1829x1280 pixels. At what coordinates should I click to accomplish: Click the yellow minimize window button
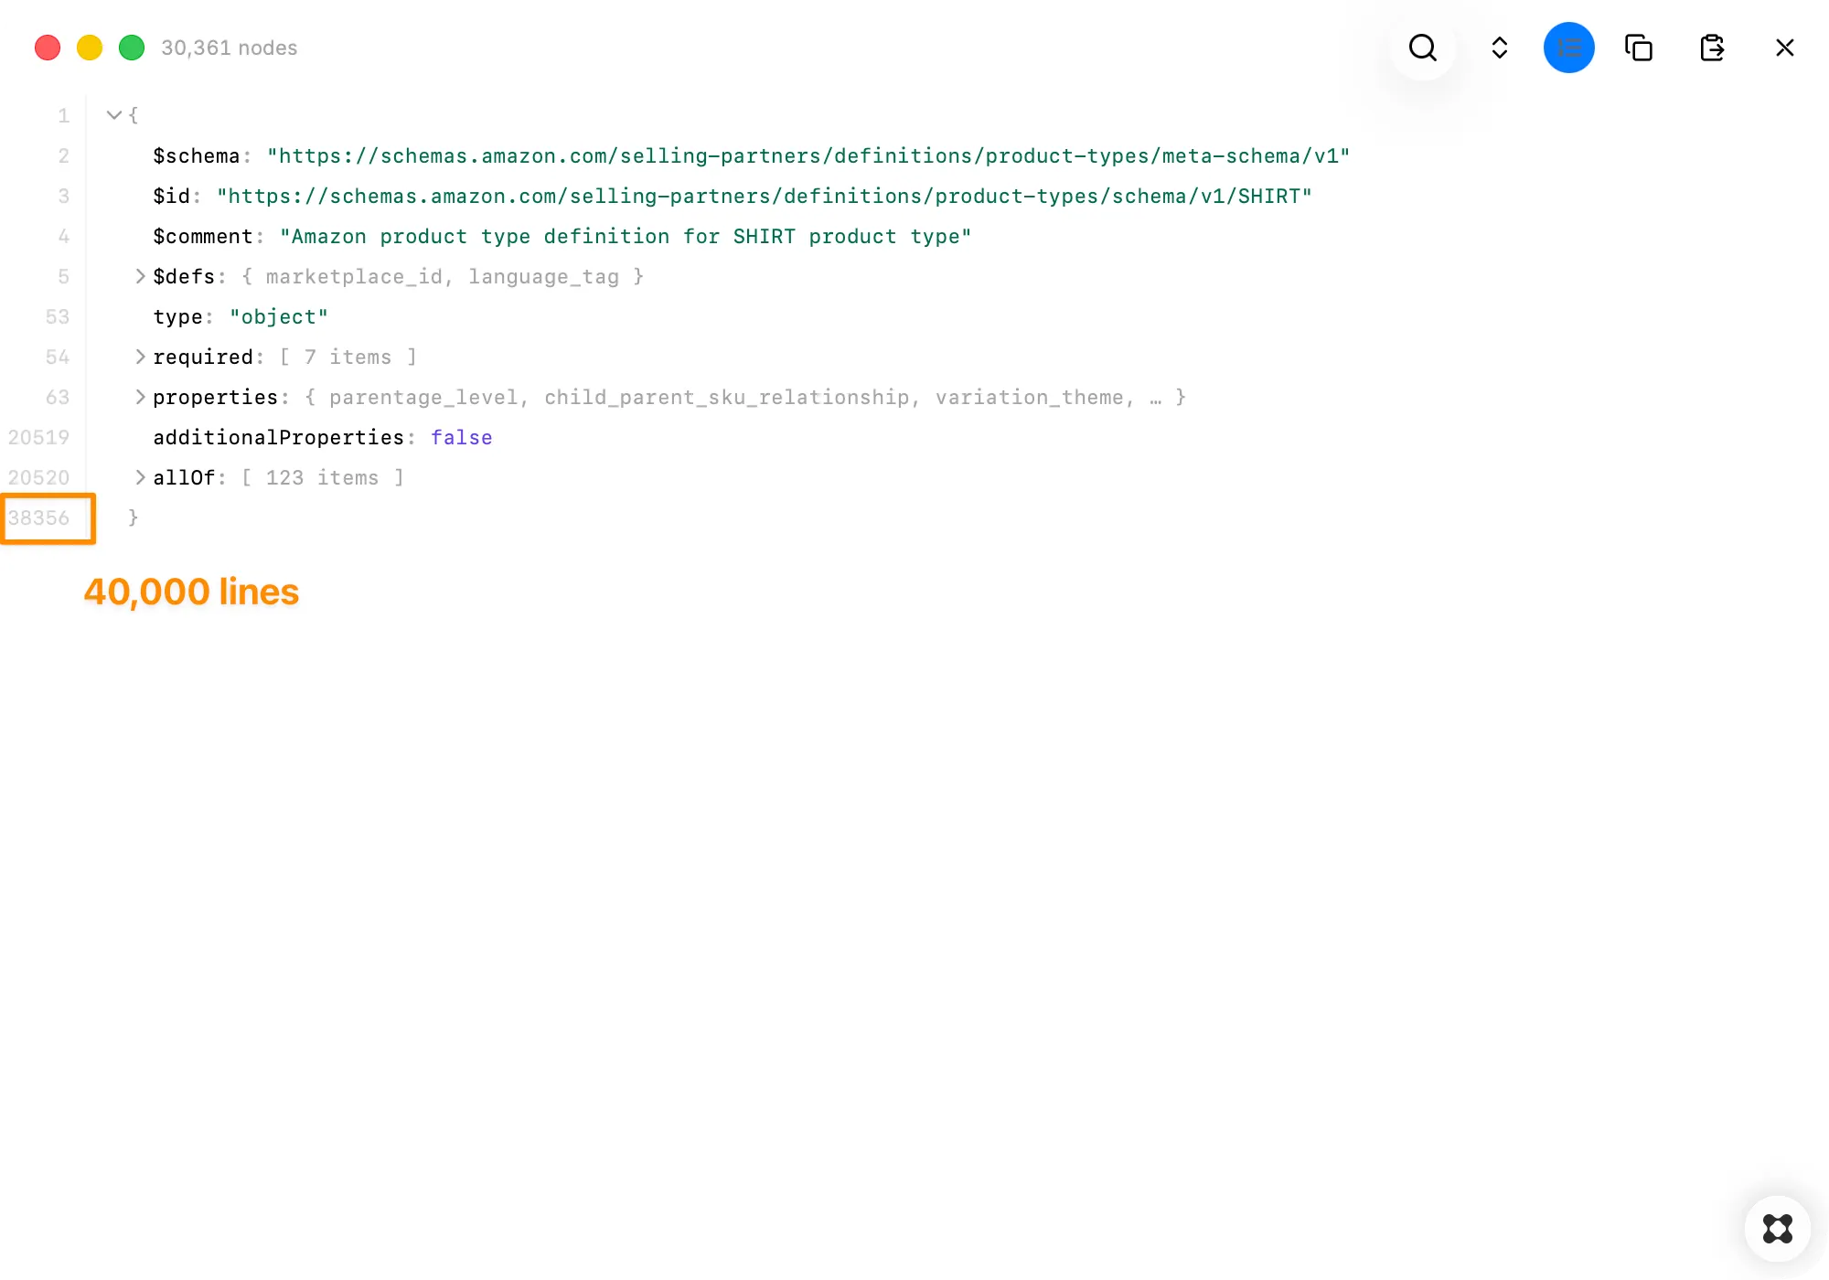90,48
